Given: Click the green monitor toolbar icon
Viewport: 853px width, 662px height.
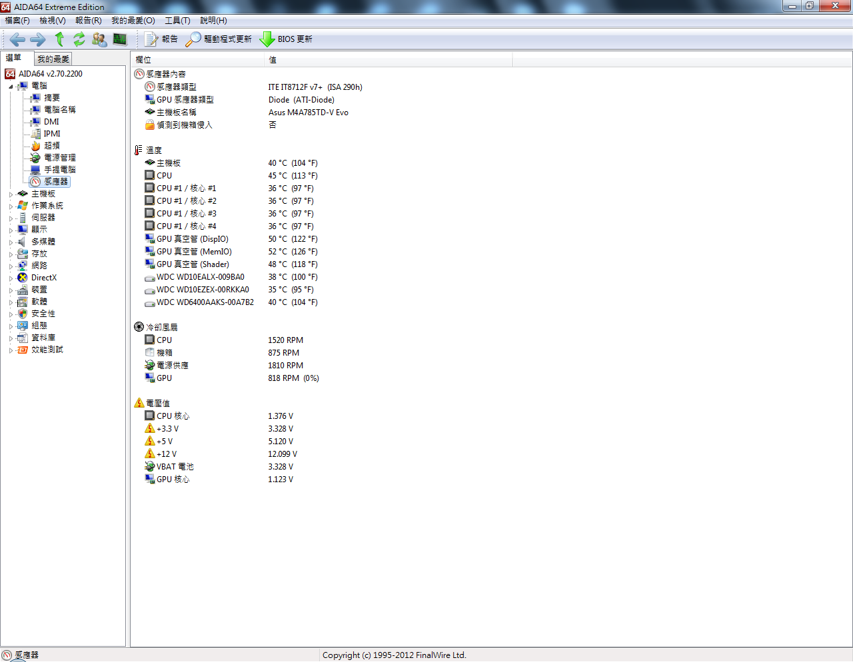Looking at the screenshot, I should pos(120,39).
